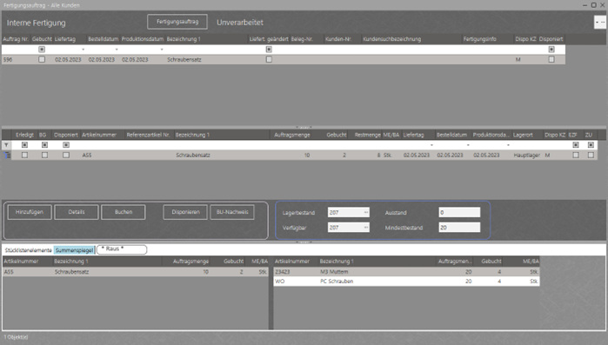Click the Fertigungsauftrag button
The height and width of the screenshot is (345, 608).
(177, 22)
